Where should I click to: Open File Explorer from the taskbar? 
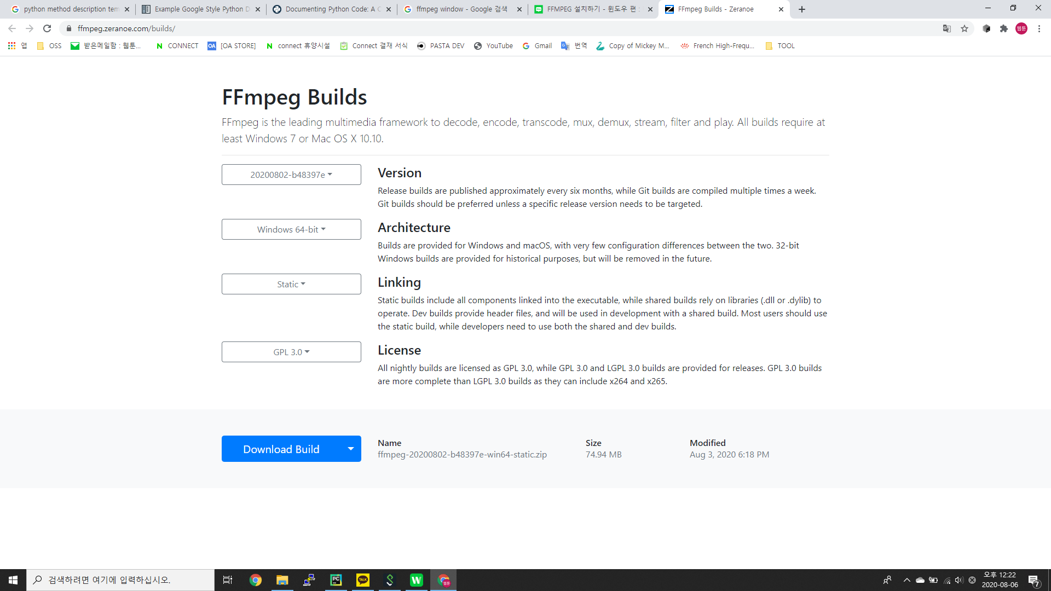282,580
